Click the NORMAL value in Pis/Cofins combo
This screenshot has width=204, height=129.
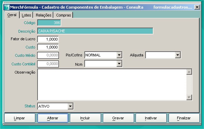pyautogui.click(x=93, y=55)
